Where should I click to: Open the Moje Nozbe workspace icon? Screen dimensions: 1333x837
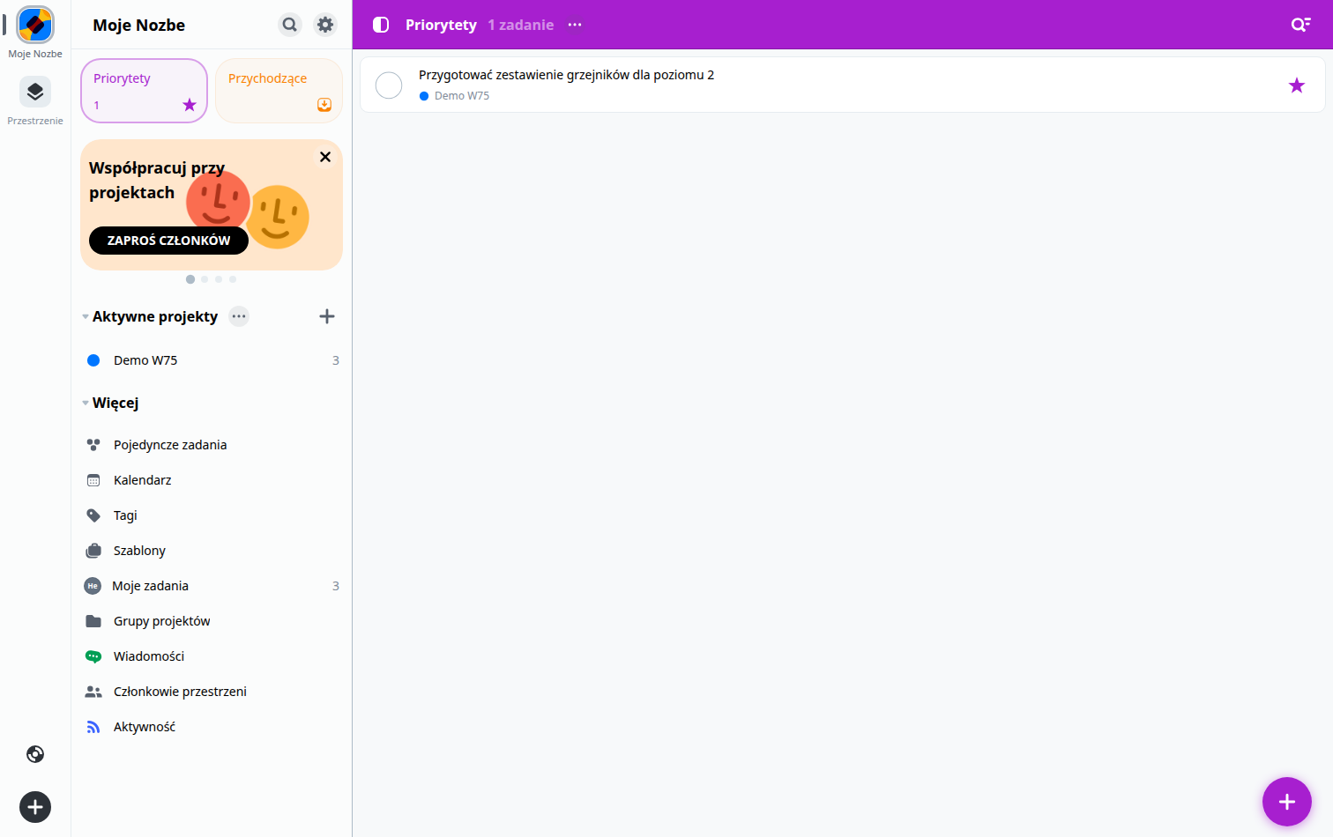(35, 25)
